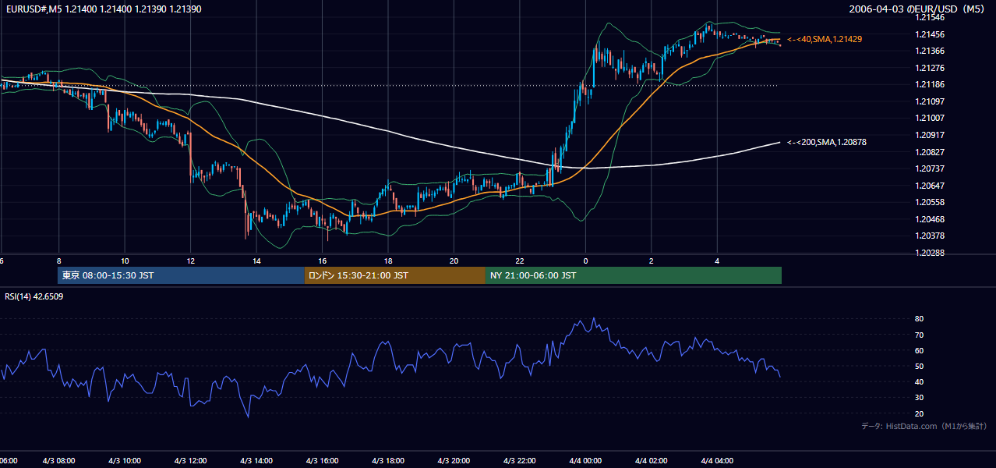Click the 東京 08:00-15:30 JST session bar
The image size is (996, 468).
181,275
